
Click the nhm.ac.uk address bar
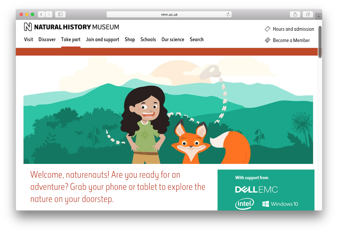(169, 14)
